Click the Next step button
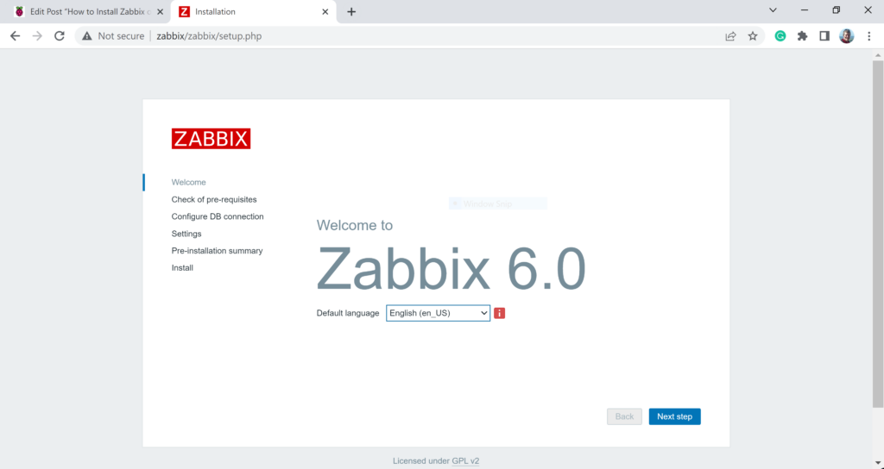This screenshot has height=469, width=884. [674, 416]
